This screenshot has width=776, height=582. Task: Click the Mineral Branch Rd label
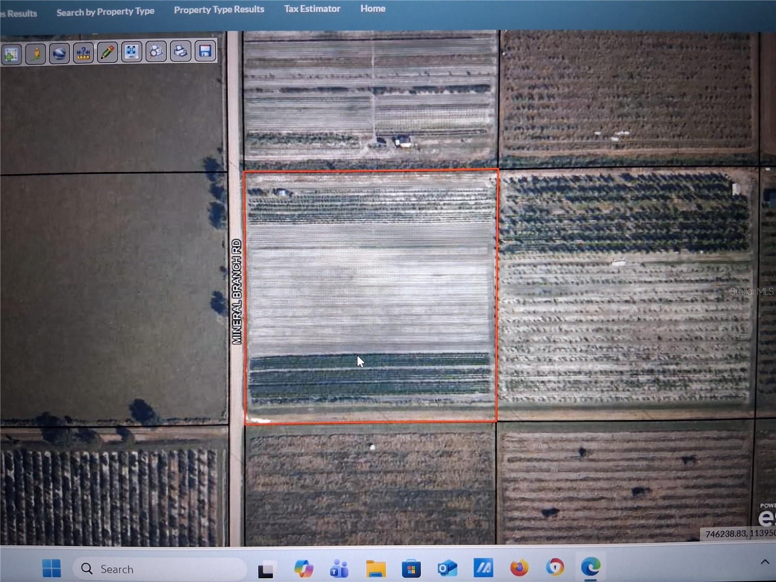click(x=237, y=292)
